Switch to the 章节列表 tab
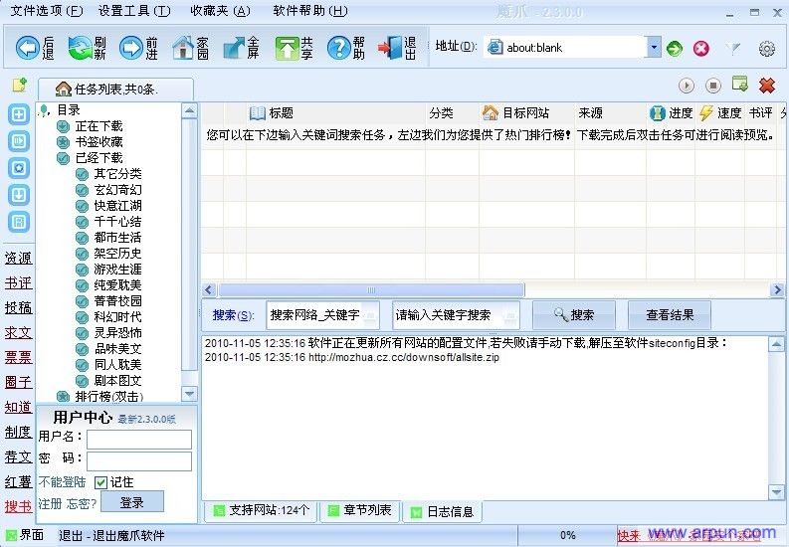Viewport: 789px width, 547px height. point(361,511)
